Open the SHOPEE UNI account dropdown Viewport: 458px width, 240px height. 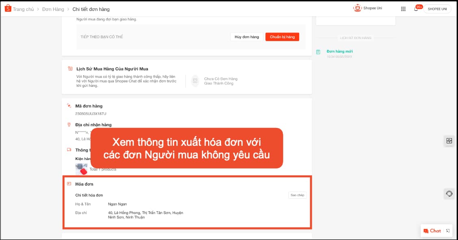tap(437, 9)
